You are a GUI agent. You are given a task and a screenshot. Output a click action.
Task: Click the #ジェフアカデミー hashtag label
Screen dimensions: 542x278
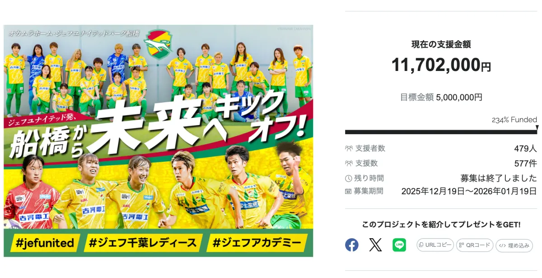(257, 243)
